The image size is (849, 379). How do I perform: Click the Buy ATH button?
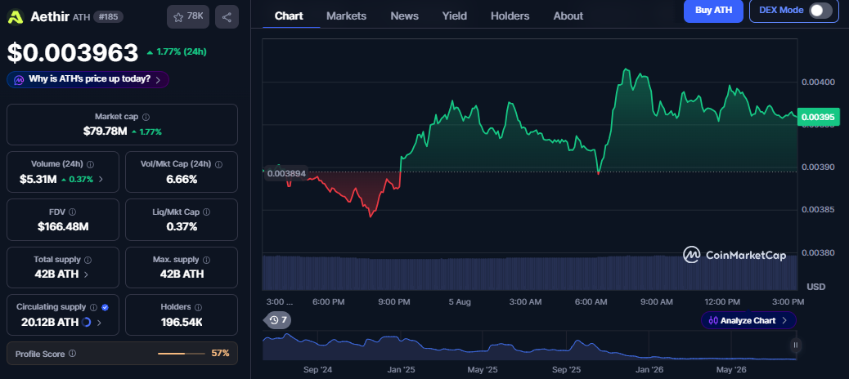pos(713,11)
